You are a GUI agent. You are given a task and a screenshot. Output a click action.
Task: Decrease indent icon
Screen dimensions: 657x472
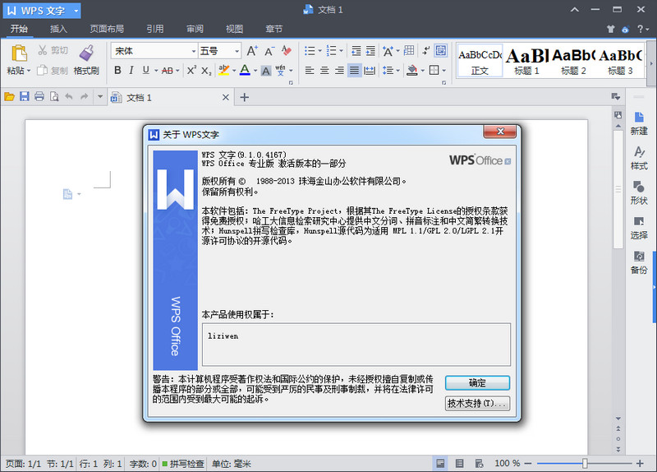point(356,51)
